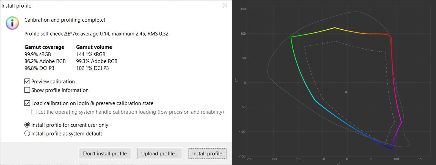Click the white point crosshair in gamut chart
Screen dimensions: 436x165
click(346, 92)
